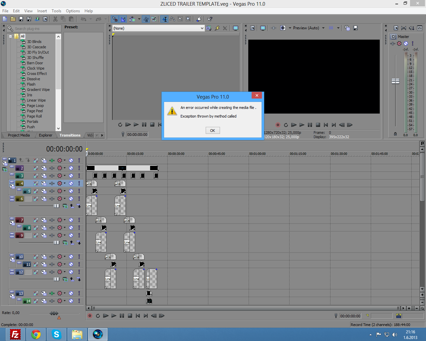Open the Tools menu
426x341 pixels.
56,11
